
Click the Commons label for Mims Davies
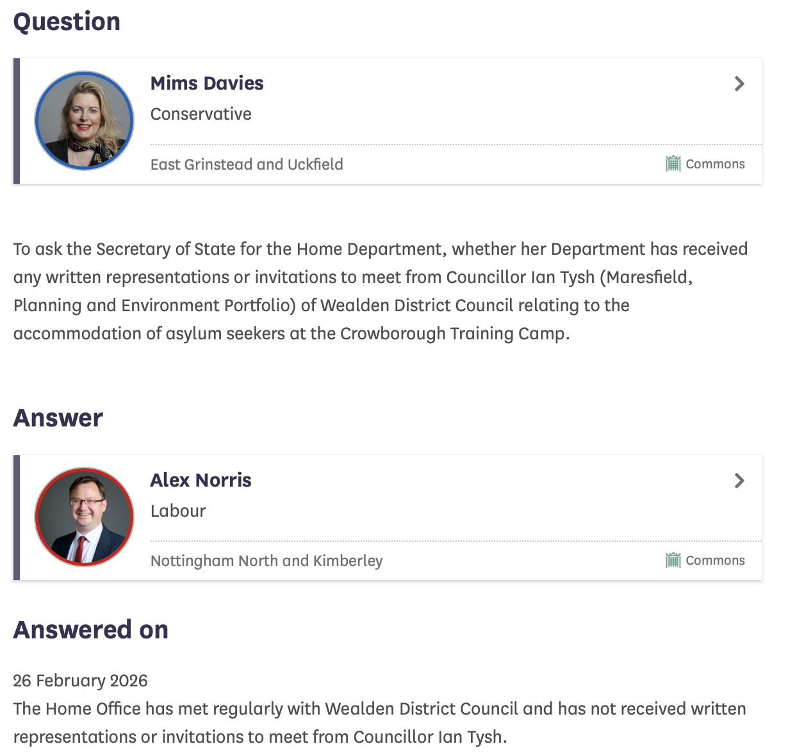point(715,164)
